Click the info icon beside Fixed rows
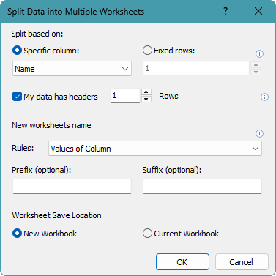Image resolution: width=276 pixels, height=276 pixels. point(259,53)
